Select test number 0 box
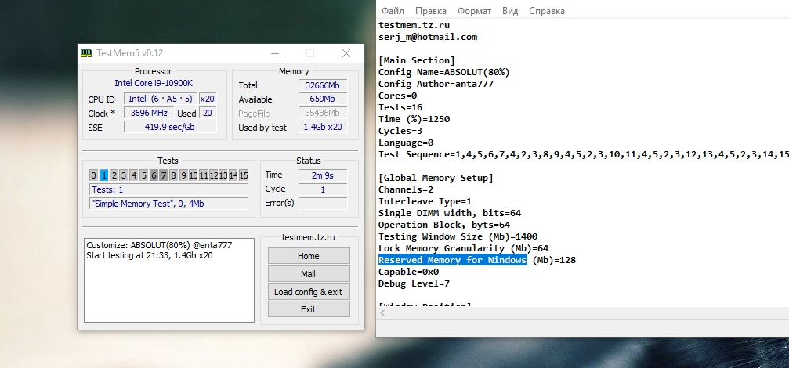The image size is (789, 368). tap(93, 175)
